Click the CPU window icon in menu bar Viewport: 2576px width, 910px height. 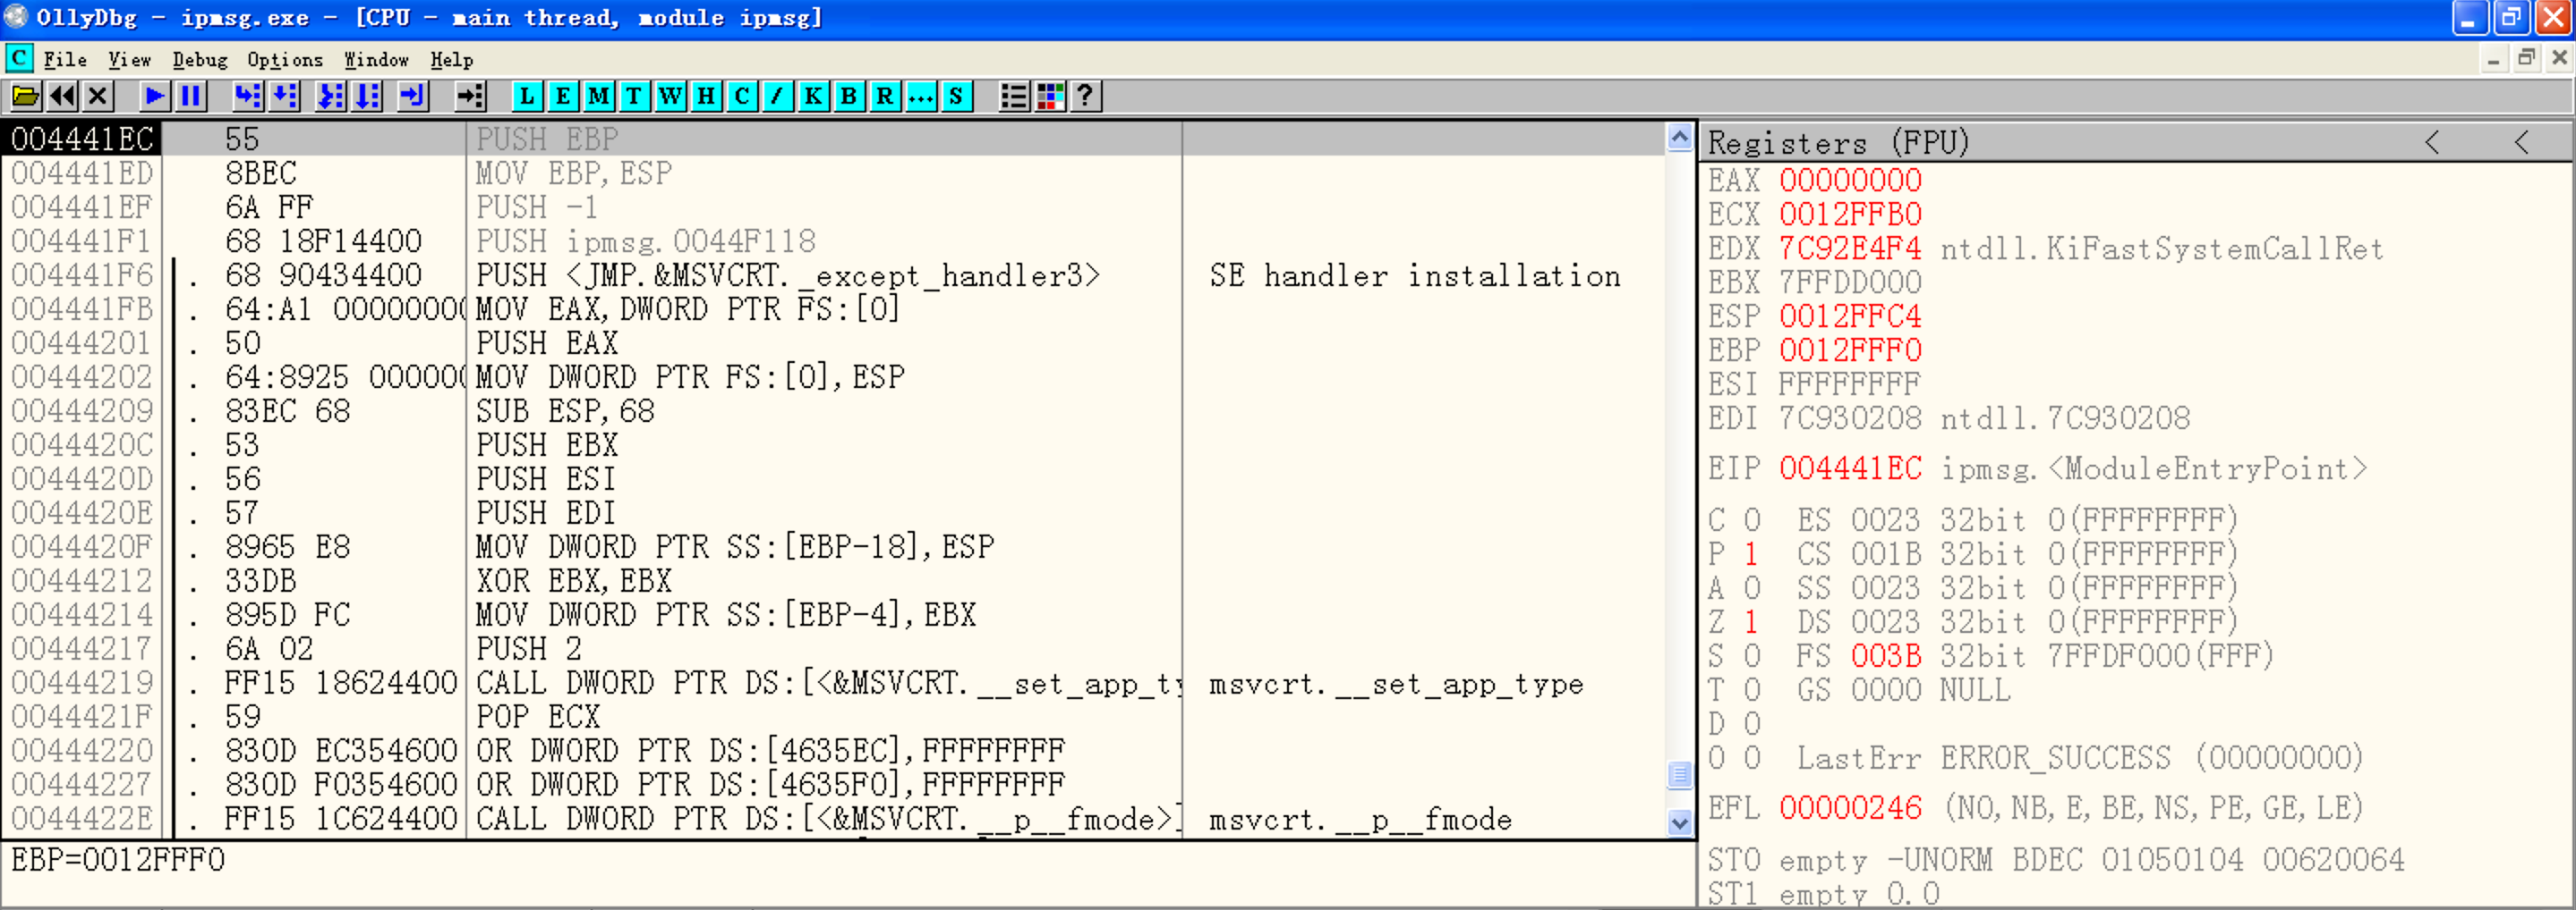pos(19,59)
